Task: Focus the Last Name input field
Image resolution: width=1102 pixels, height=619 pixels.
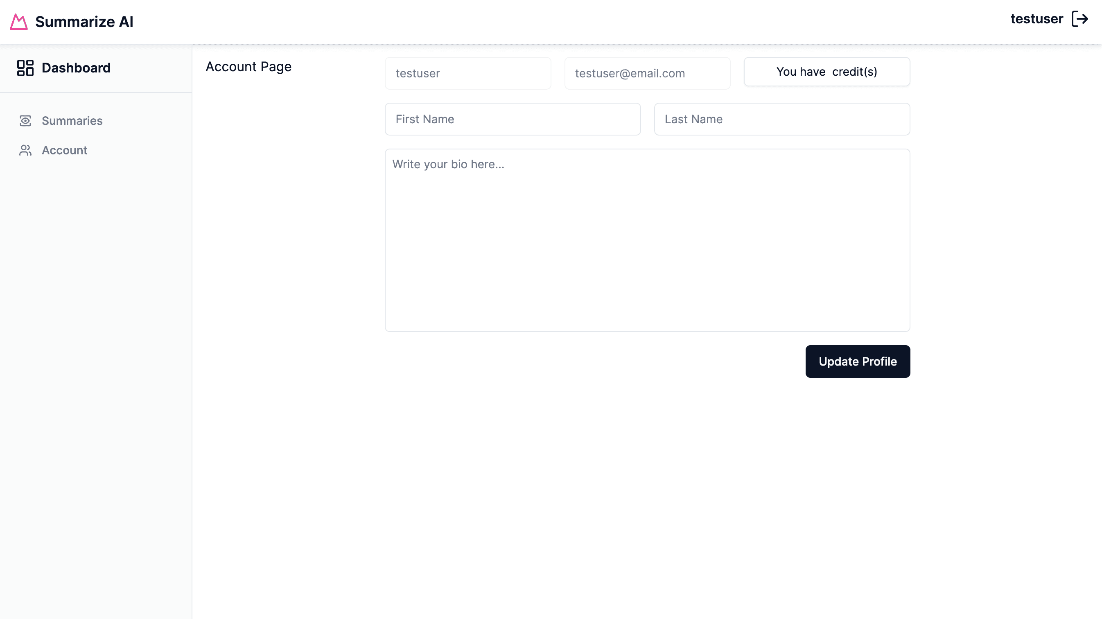Action: pyautogui.click(x=782, y=119)
